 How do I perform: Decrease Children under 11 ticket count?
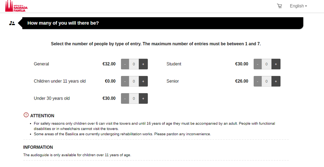pos(125,81)
